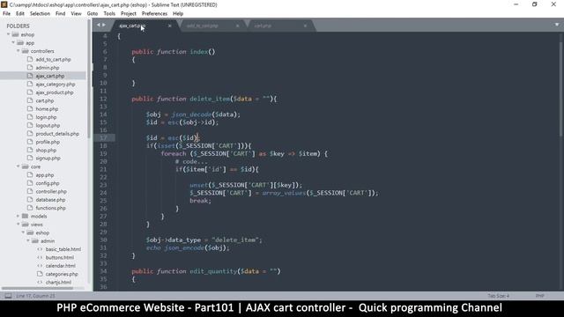Open the Selection menu

40,14
